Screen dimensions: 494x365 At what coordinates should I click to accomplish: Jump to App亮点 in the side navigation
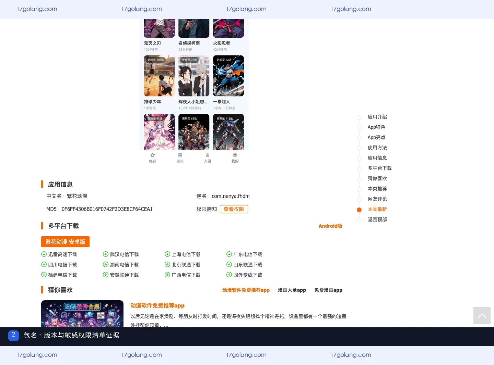click(x=377, y=137)
